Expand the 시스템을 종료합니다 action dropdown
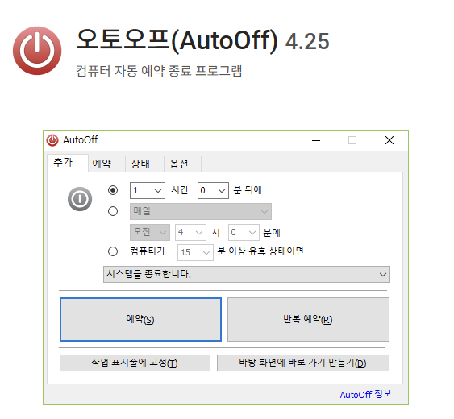This screenshot has width=454, height=419. 247,274
